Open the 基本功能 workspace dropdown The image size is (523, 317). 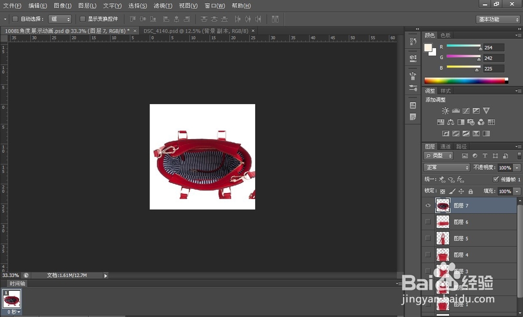[498, 19]
